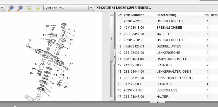Expand the bottom panel splitter handle

(158, 102)
